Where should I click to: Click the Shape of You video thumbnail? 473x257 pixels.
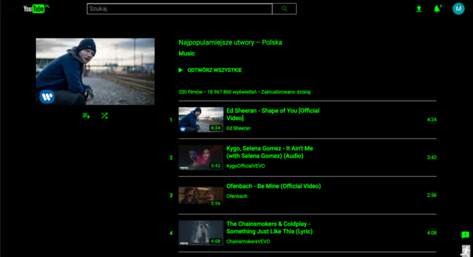pos(201,120)
